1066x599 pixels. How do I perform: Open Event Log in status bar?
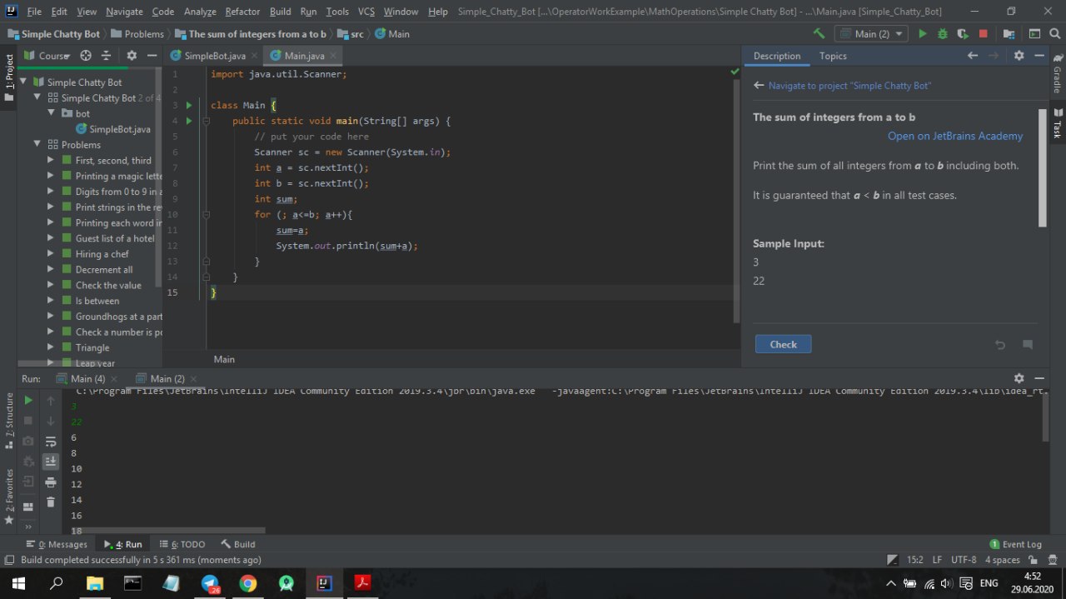(x=1015, y=544)
